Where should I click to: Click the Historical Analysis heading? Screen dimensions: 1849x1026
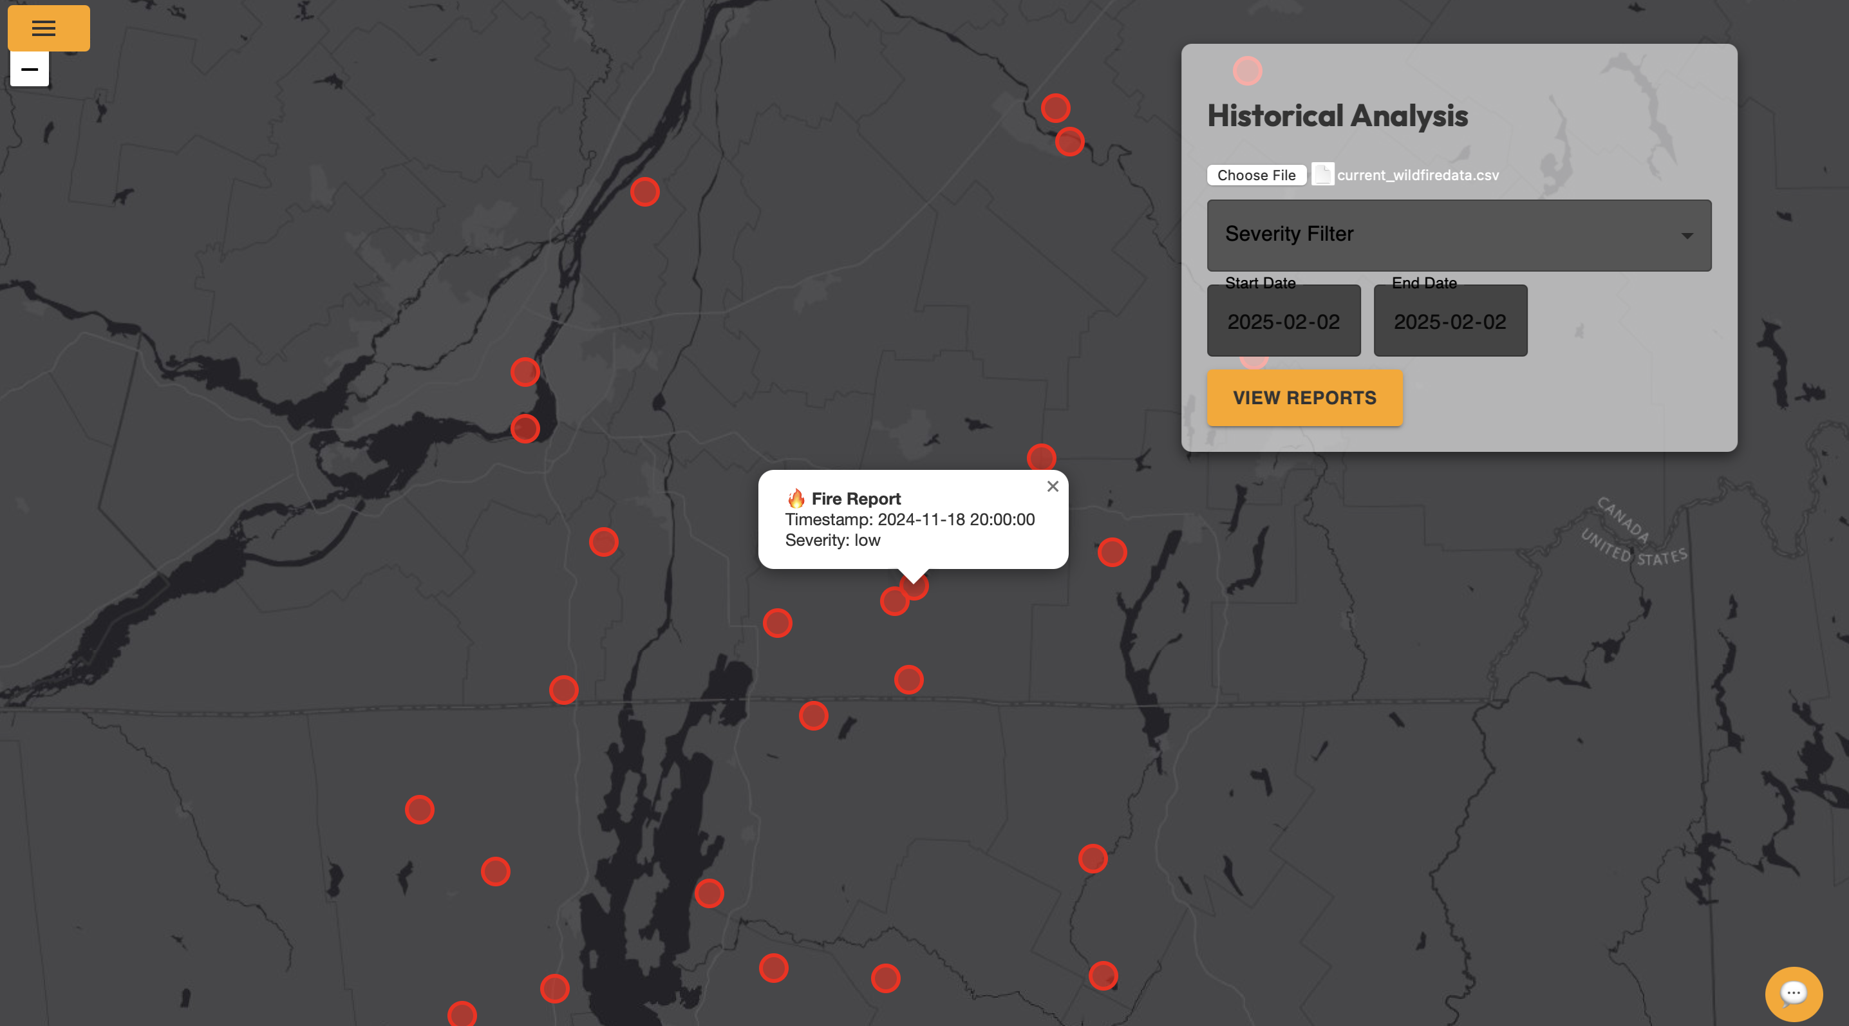click(1337, 115)
